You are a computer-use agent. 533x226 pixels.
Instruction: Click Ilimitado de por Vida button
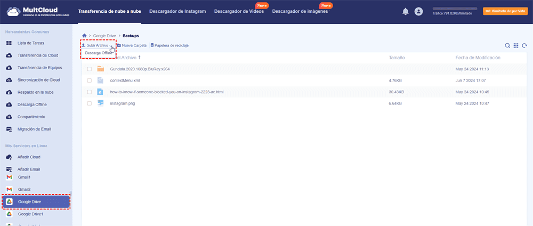point(505,11)
